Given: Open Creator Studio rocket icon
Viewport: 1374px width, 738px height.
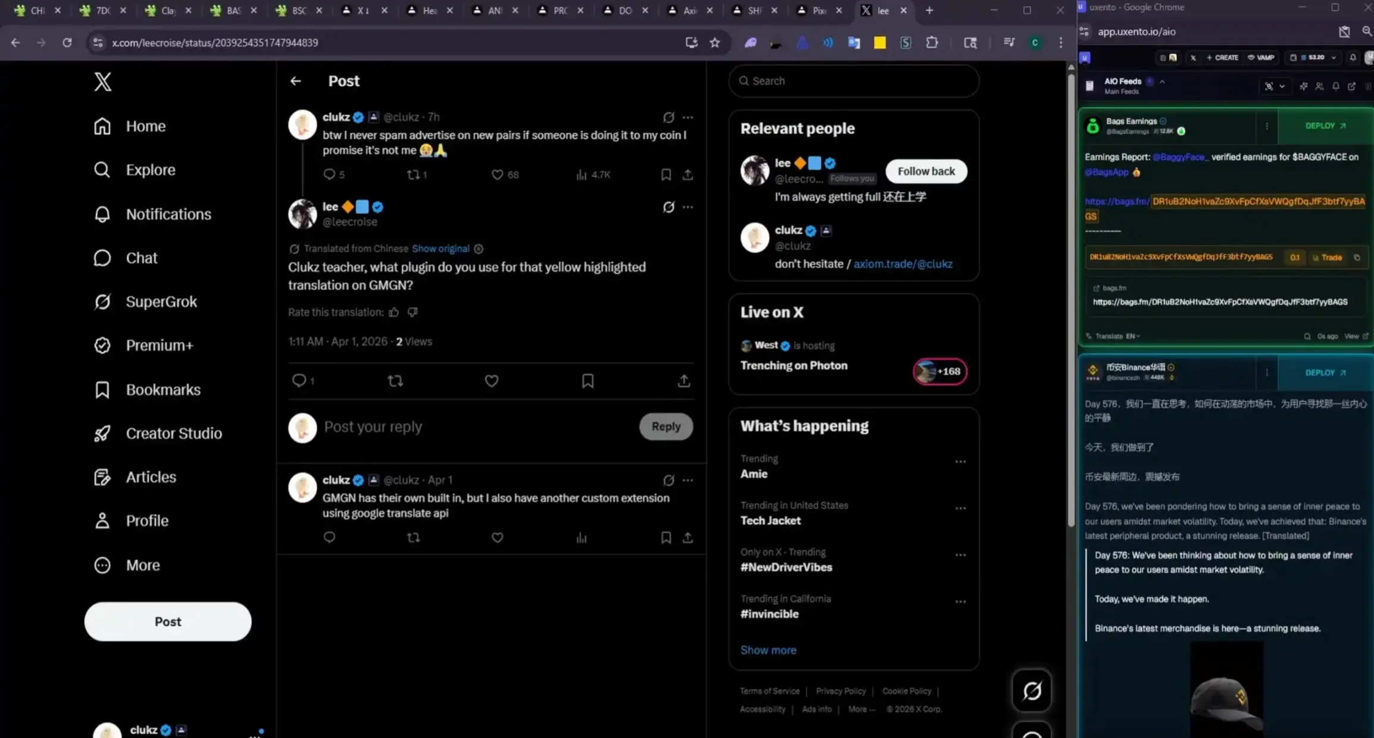Looking at the screenshot, I should point(102,434).
